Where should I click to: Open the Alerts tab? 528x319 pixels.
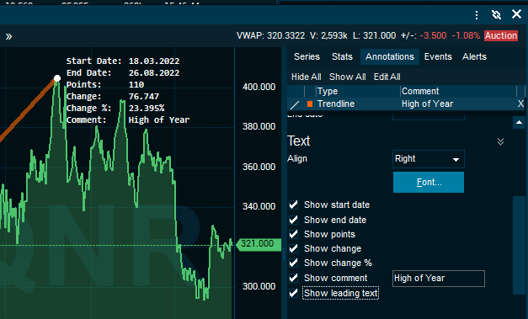474,56
